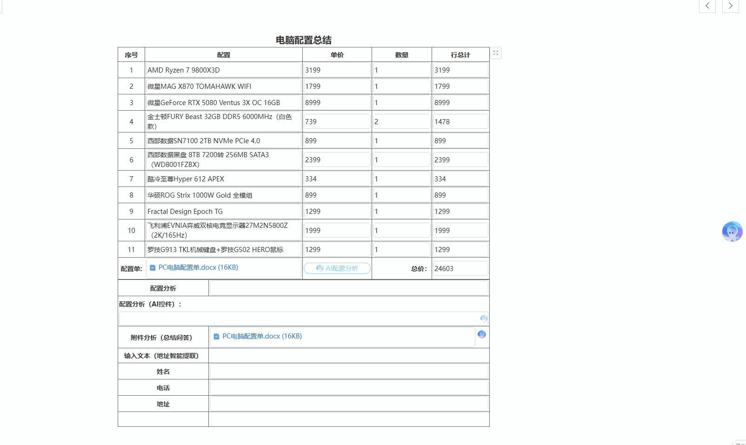Click 微星GeForce RTX 5080 config field

point(223,103)
